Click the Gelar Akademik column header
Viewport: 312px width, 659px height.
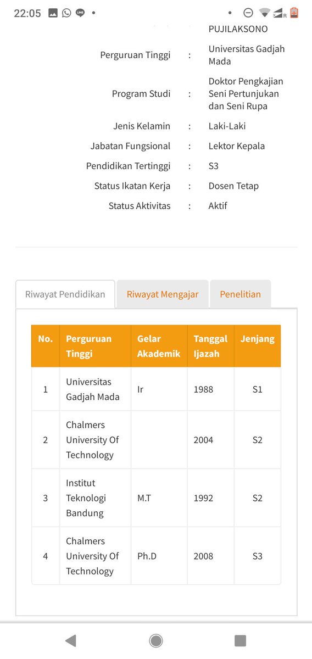click(x=159, y=346)
